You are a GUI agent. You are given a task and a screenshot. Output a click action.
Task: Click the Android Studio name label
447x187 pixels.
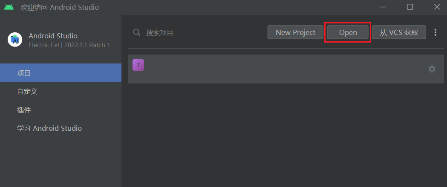point(53,36)
